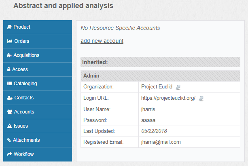Viewport: 248px width, 166px height.
Task: Click the Acquisitions puzzle icon
Action: tap(9, 55)
